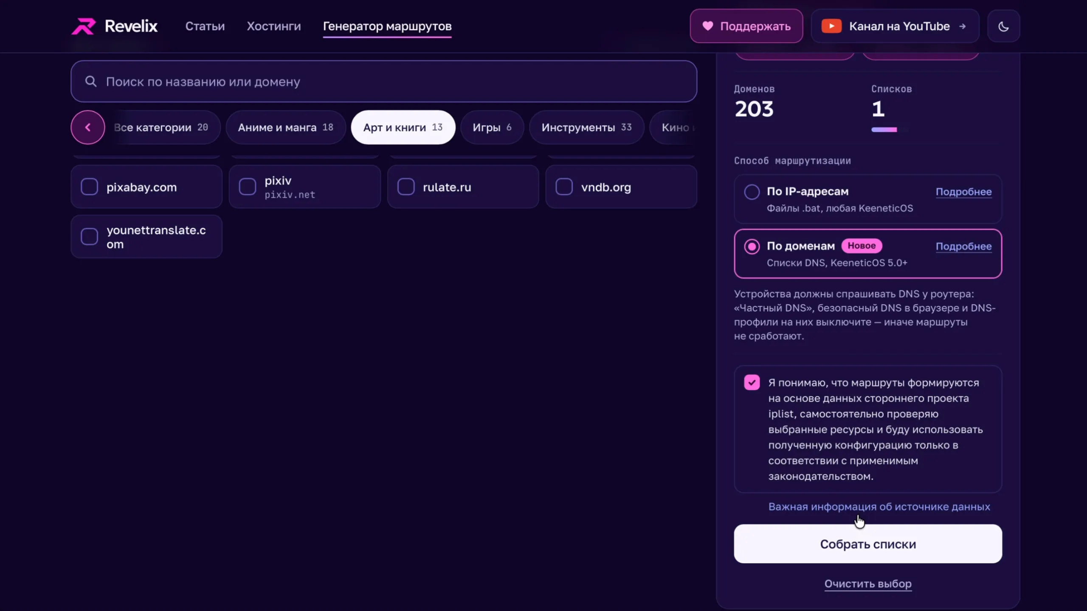The height and width of the screenshot is (611, 1087).
Task: Open the Хостинги menu item
Action: [273, 26]
